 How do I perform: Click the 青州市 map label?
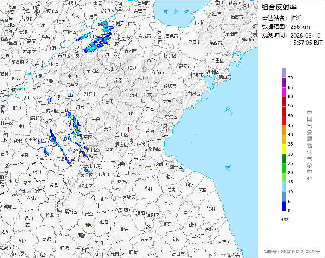(130, 51)
